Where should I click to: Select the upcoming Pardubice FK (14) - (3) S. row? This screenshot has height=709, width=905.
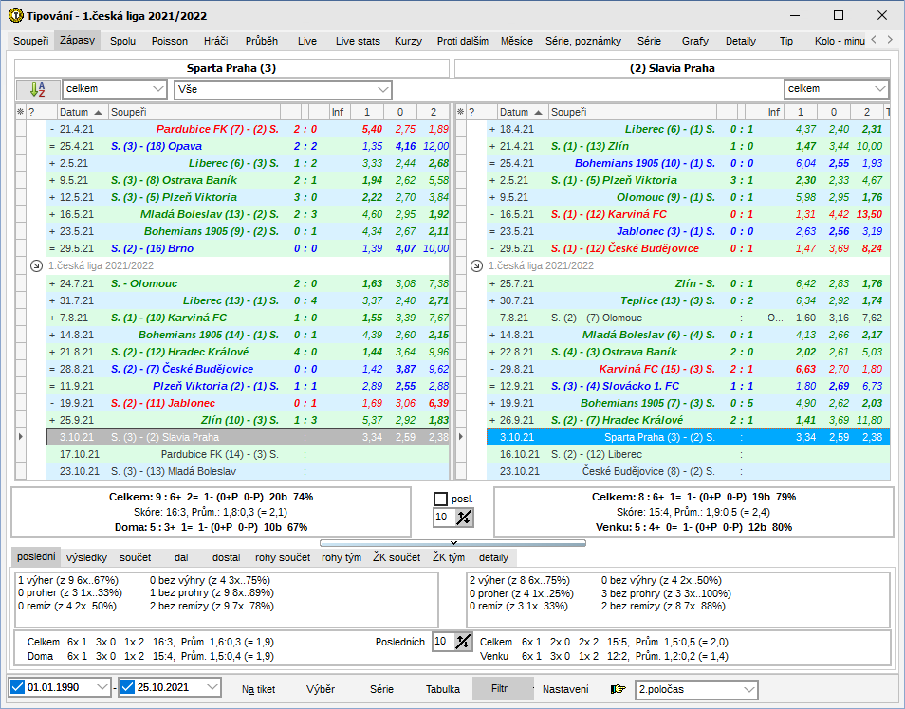pyautogui.click(x=248, y=455)
